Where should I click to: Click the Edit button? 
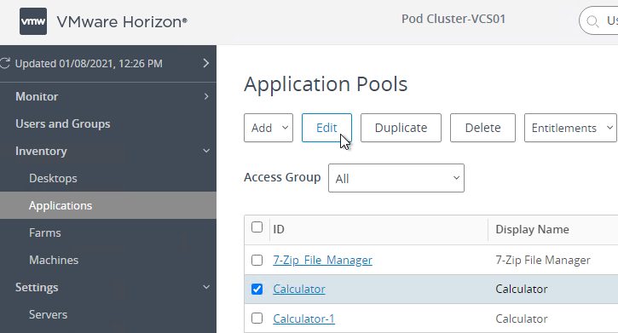coord(326,128)
